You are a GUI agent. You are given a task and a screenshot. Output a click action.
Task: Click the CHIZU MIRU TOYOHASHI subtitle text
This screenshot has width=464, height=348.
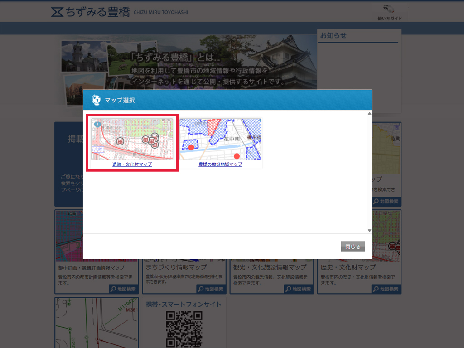(161, 12)
